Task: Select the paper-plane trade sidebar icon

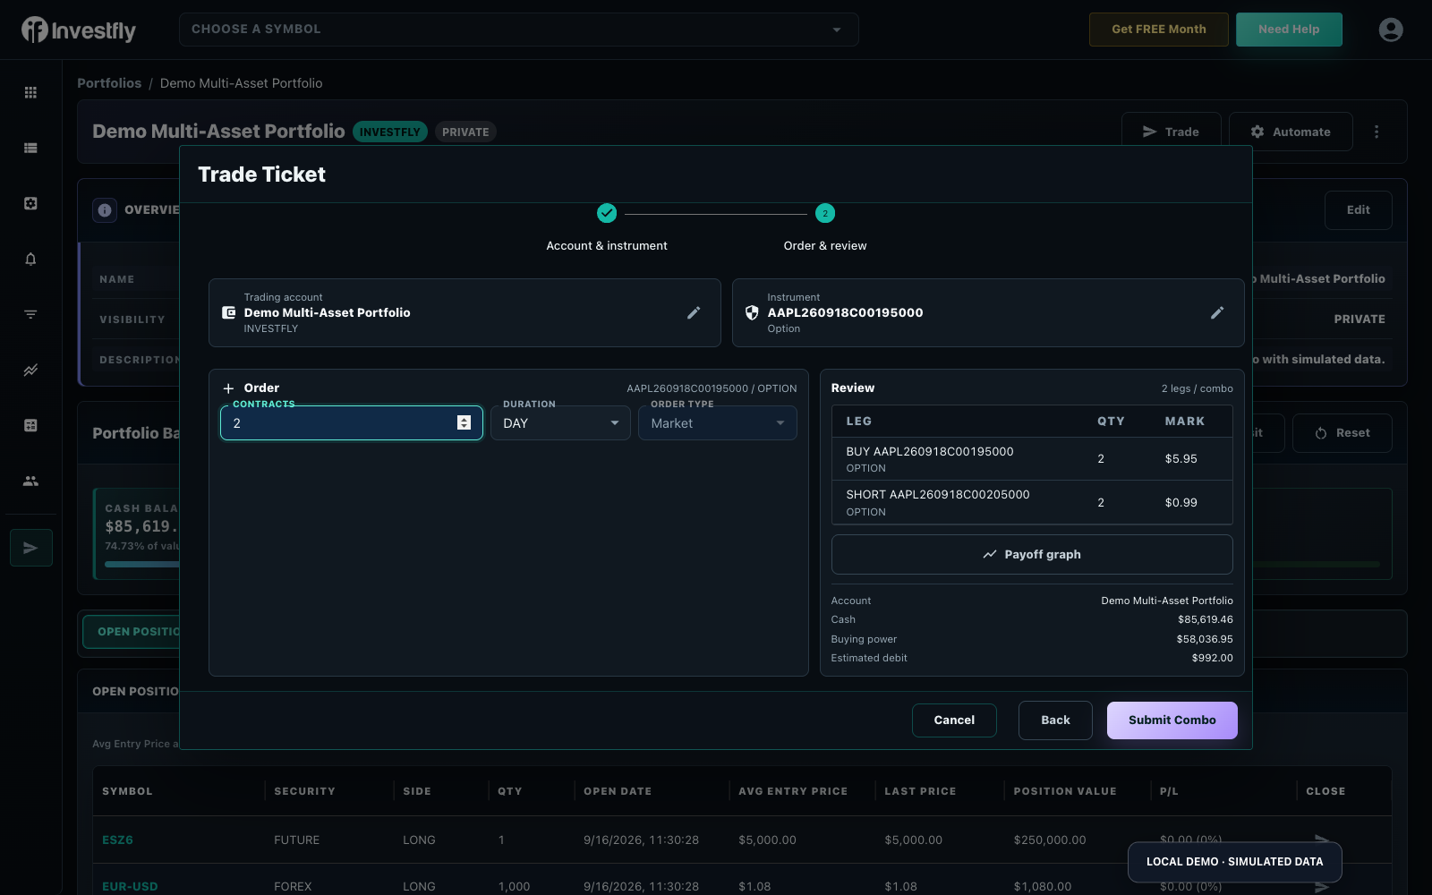Action: coord(31,548)
